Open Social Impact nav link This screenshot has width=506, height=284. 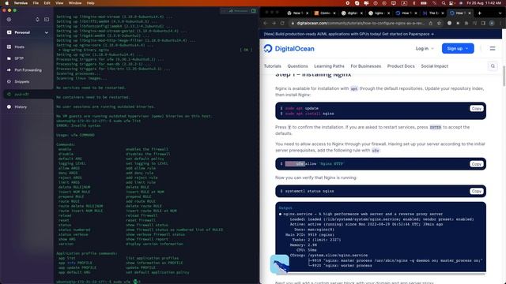[x=434, y=66]
